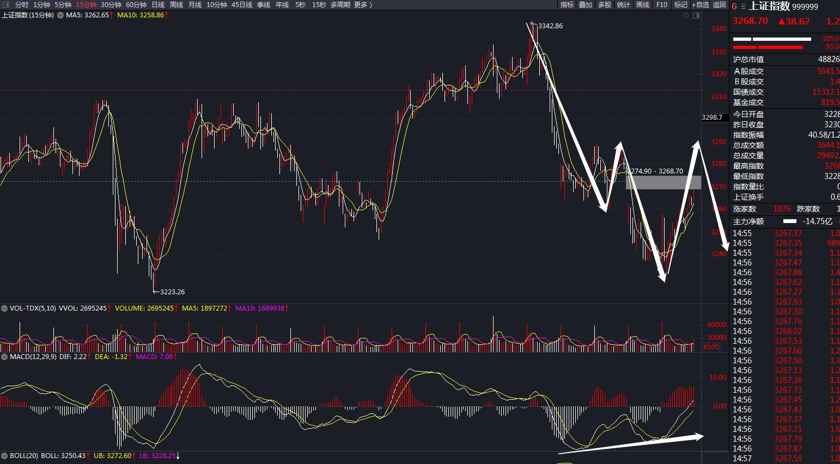Switch to the 30分钟 timeframe
The height and width of the screenshot is (464, 840).
point(111,4)
